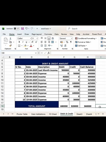Click the Orientation icon
Screen dimensions: 106x142
pyautogui.click(x=49, y=46)
